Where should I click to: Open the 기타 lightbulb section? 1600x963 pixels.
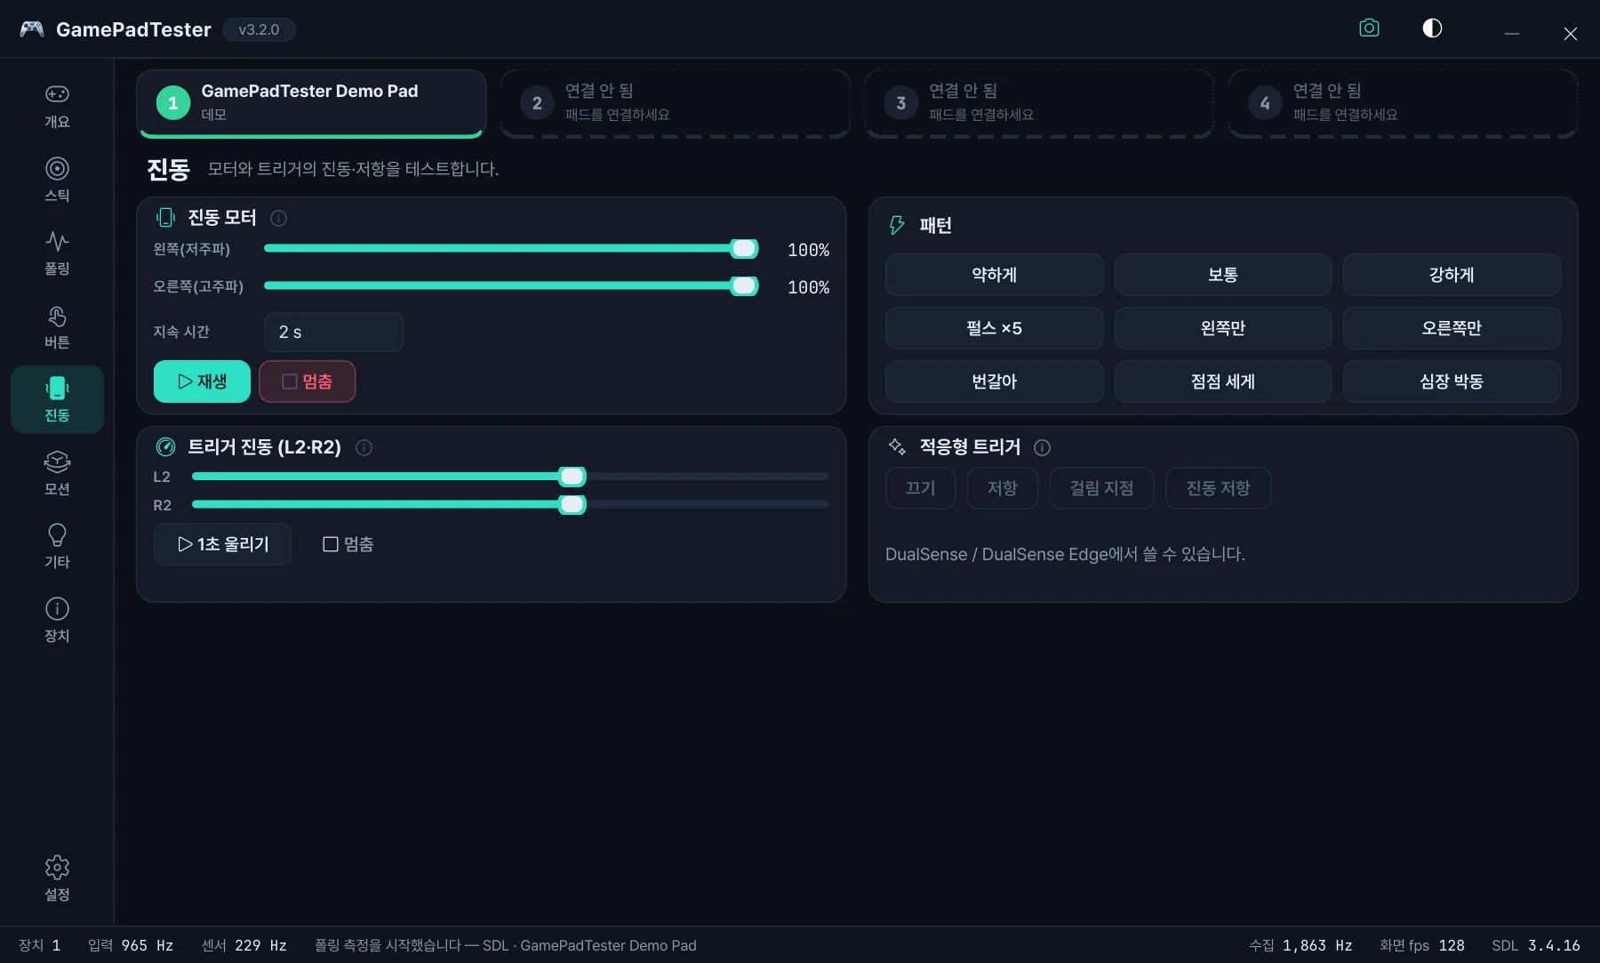pyautogui.click(x=57, y=546)
